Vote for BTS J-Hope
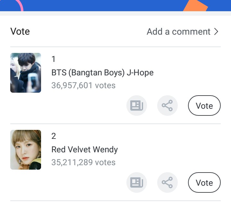 pos(204,106)
